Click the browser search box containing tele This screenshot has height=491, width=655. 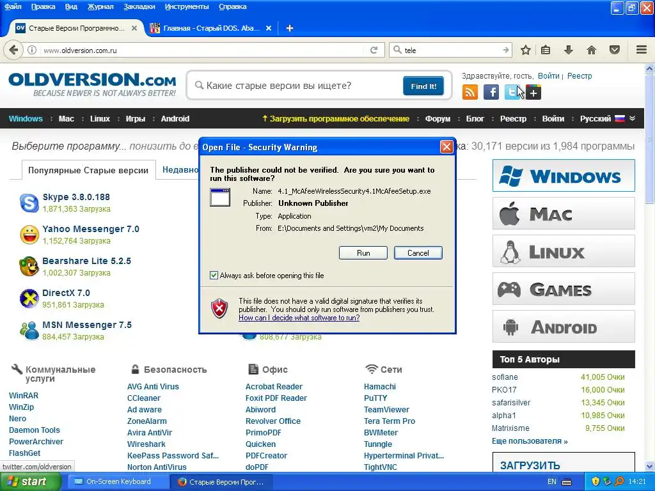pos(451,50)
